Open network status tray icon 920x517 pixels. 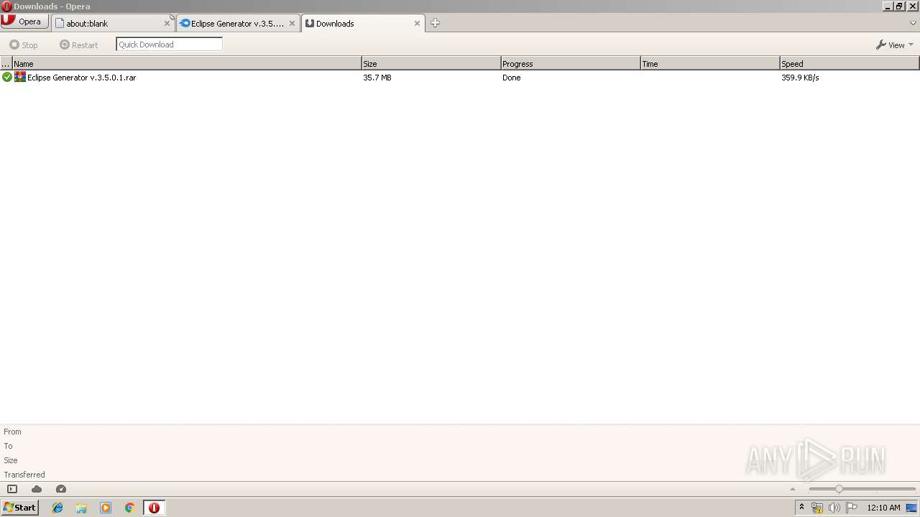point(817,508)
